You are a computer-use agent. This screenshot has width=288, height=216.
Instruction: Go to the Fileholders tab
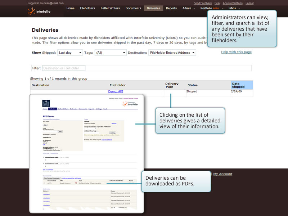tap(87, 8)
